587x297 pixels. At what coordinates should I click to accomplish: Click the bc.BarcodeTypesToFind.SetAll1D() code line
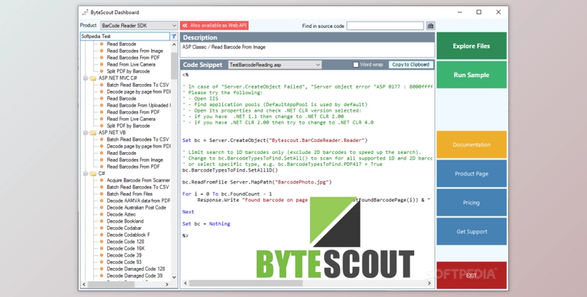pos(231,170)
